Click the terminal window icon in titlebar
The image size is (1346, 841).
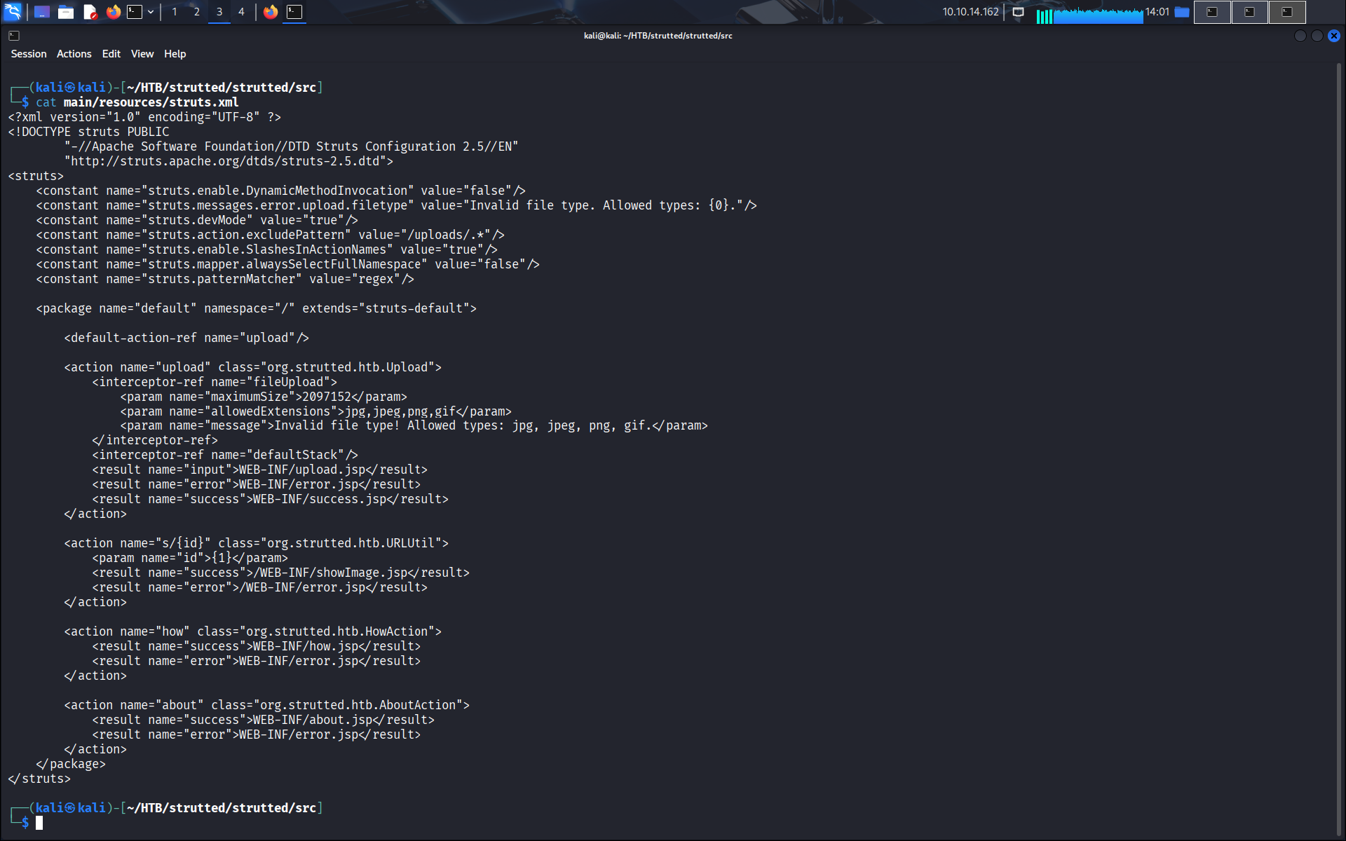pos(14,36)
